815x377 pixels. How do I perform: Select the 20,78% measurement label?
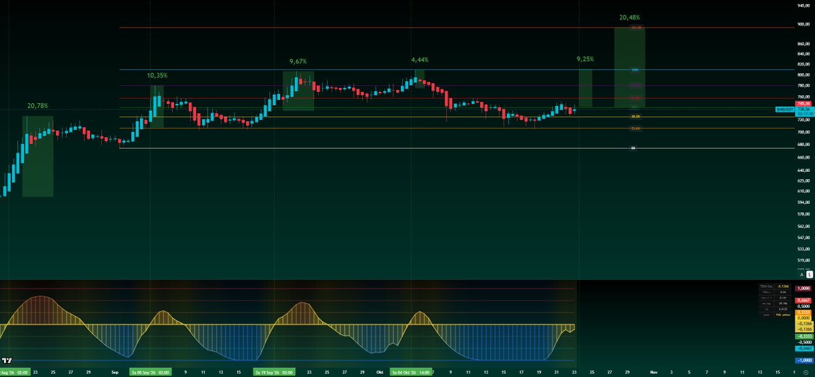[x=37, y=106]
